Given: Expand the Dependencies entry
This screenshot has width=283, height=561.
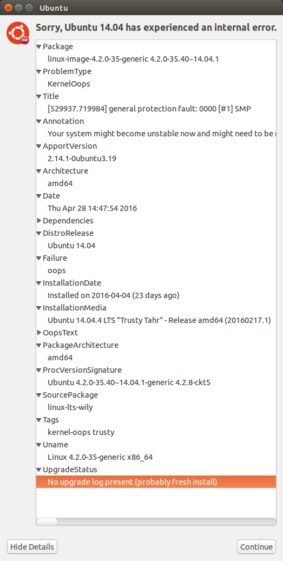Looking at the screenshot, I should point(39,221).
